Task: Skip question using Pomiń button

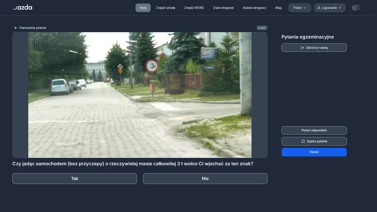Action: [314, 152]
